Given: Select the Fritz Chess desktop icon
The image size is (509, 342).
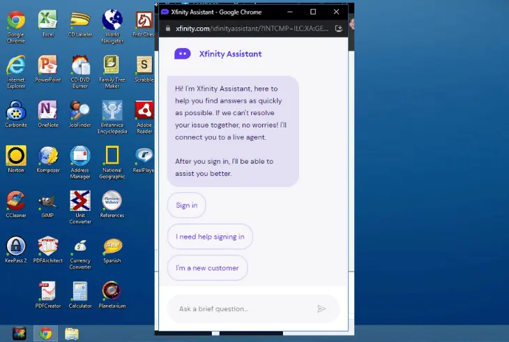Looking at the screenshot, I should (x=144, y=24).
